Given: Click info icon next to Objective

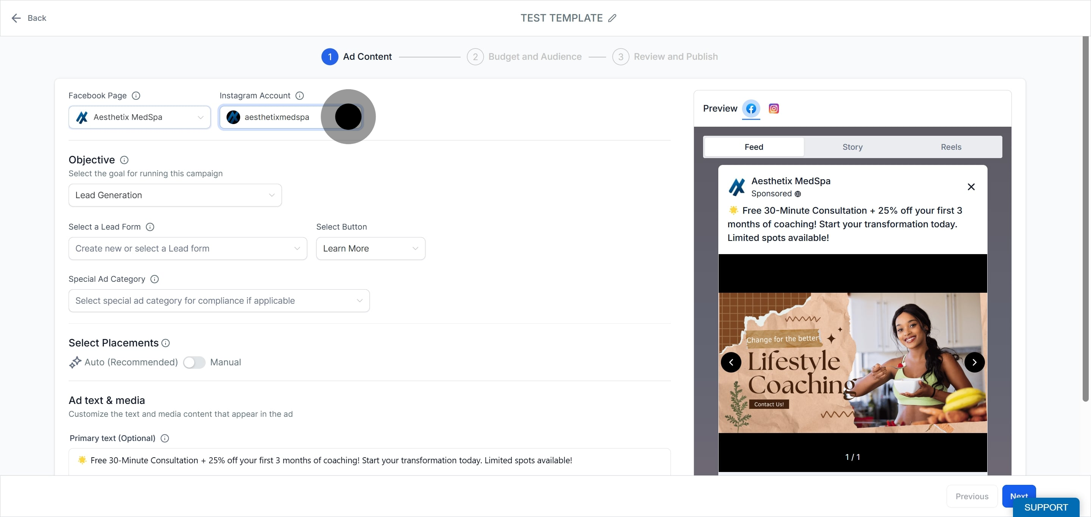Looking at the screenshot, I should coord(124,160).
